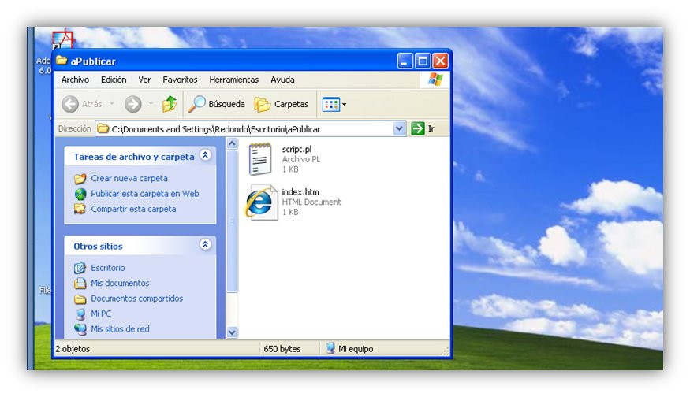The image size is (690, 397).
Task: Click the forward navigation arrow icon
Action: coord(133,104)
